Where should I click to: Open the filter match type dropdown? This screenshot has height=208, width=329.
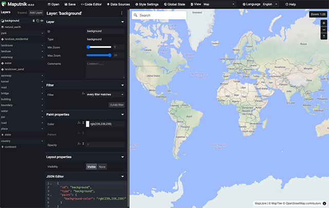click(105, 94)
